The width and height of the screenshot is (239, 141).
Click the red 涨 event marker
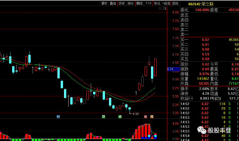point(146,117)
